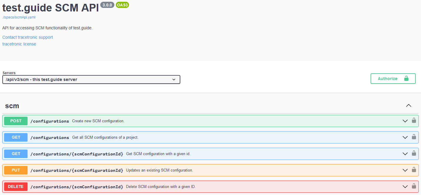Expand the DELETE operation chevron arrow

pyautogui.click(x=405, y=186)
